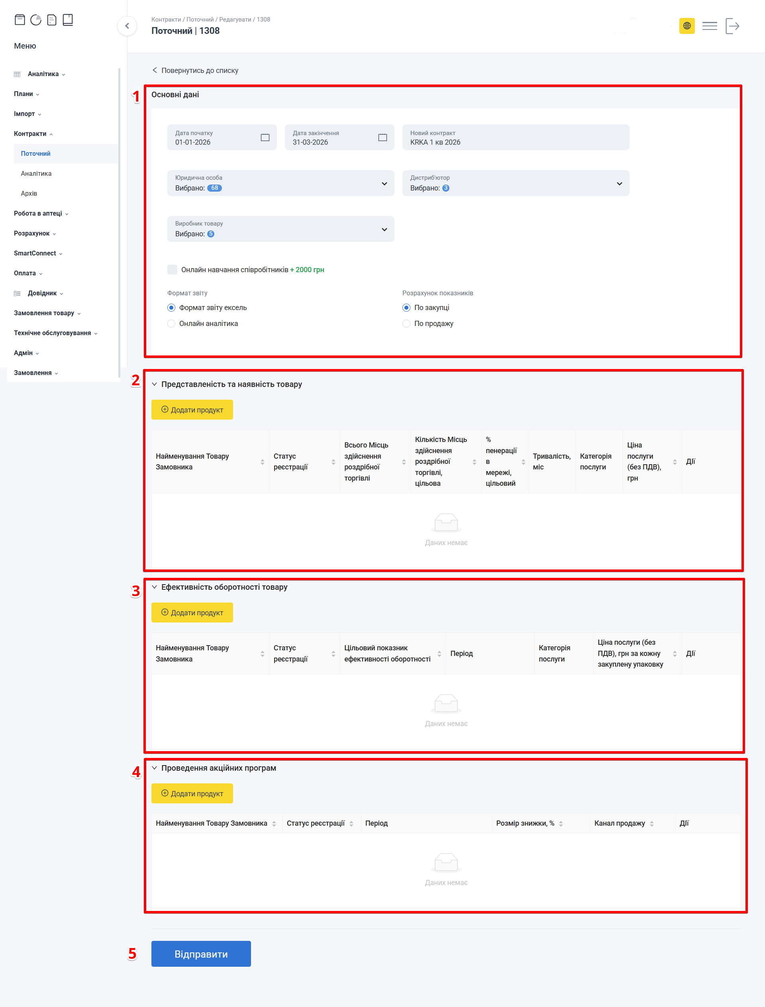This screenshot has width=765, height=1007.
Task: Click the blue Відправити button
Action: [x=201, y=954]
